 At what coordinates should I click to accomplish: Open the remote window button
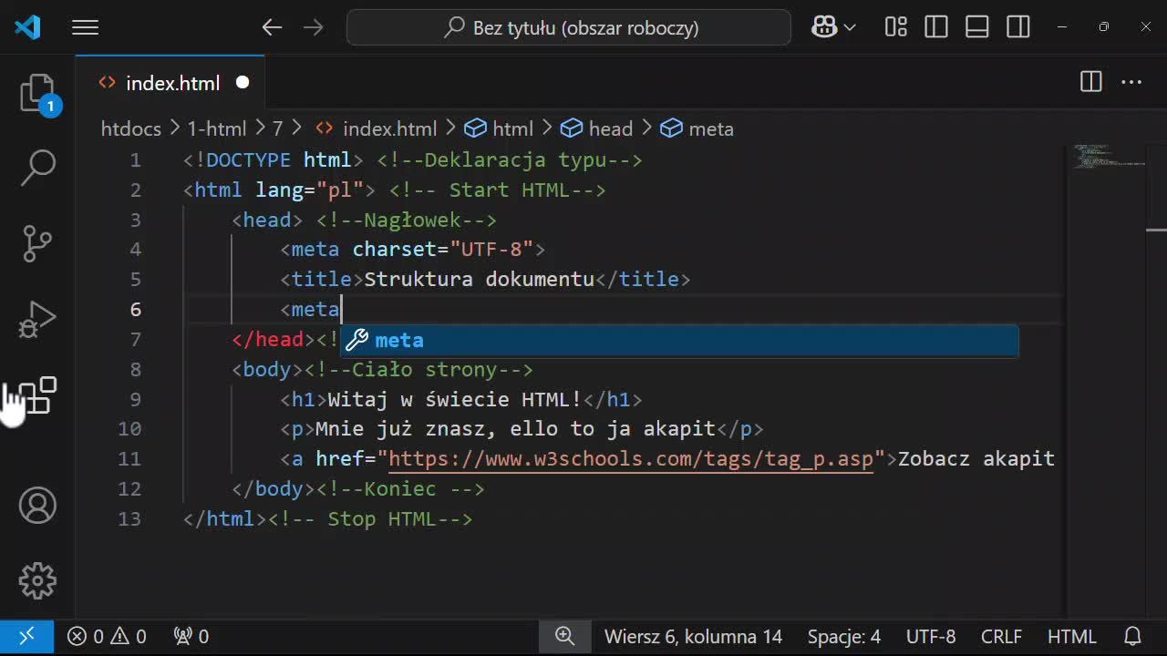[26, 637]
